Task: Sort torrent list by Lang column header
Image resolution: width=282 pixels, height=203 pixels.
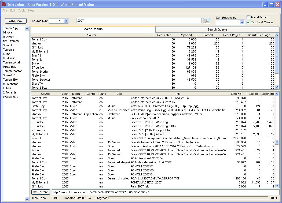Action: (x=103, y=94)
